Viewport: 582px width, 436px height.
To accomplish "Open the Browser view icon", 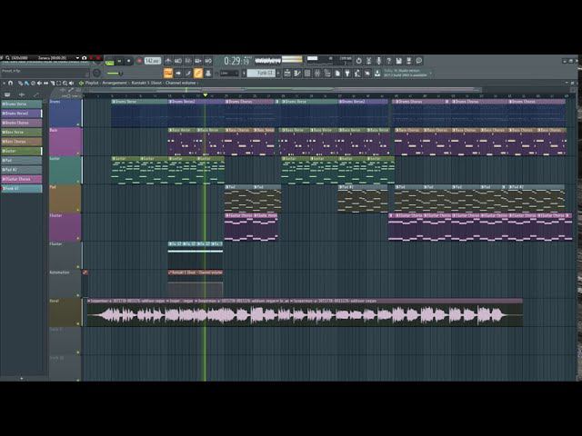I will click(x=327, y=73).
